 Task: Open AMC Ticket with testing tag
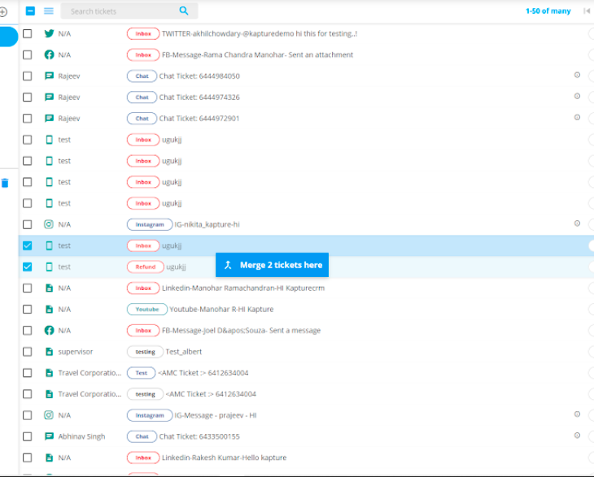coord(211,394)
